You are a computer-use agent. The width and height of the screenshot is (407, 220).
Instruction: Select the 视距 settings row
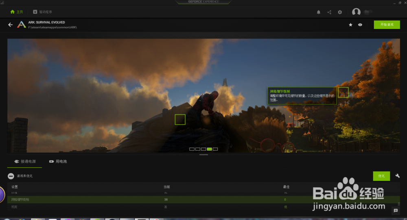pos(203,207)
